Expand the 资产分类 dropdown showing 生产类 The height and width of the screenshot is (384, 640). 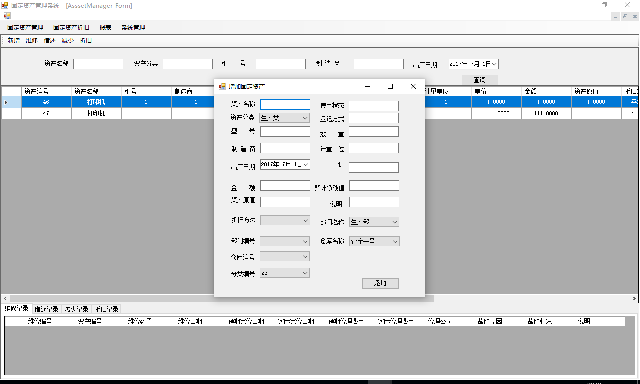pos(305,118)
